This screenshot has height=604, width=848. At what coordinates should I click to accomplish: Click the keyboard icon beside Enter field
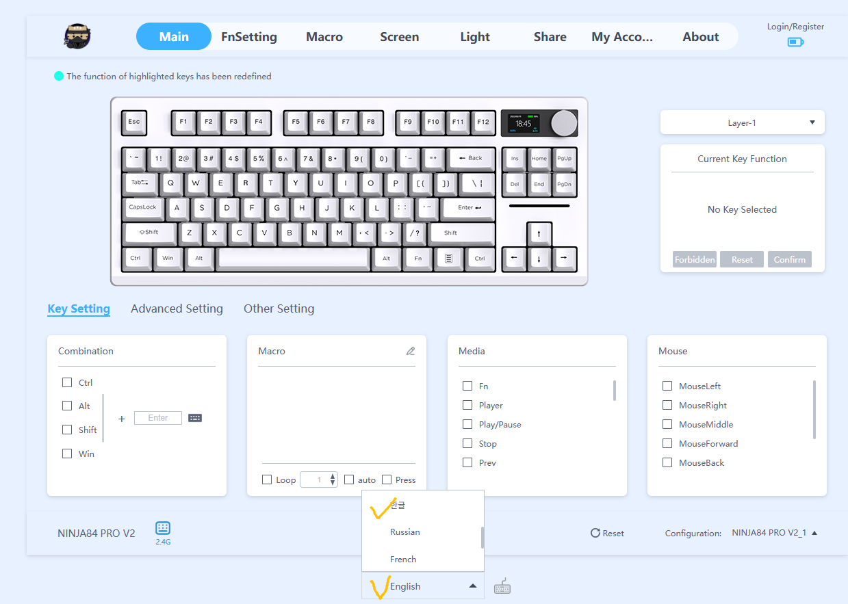[195, 418]
